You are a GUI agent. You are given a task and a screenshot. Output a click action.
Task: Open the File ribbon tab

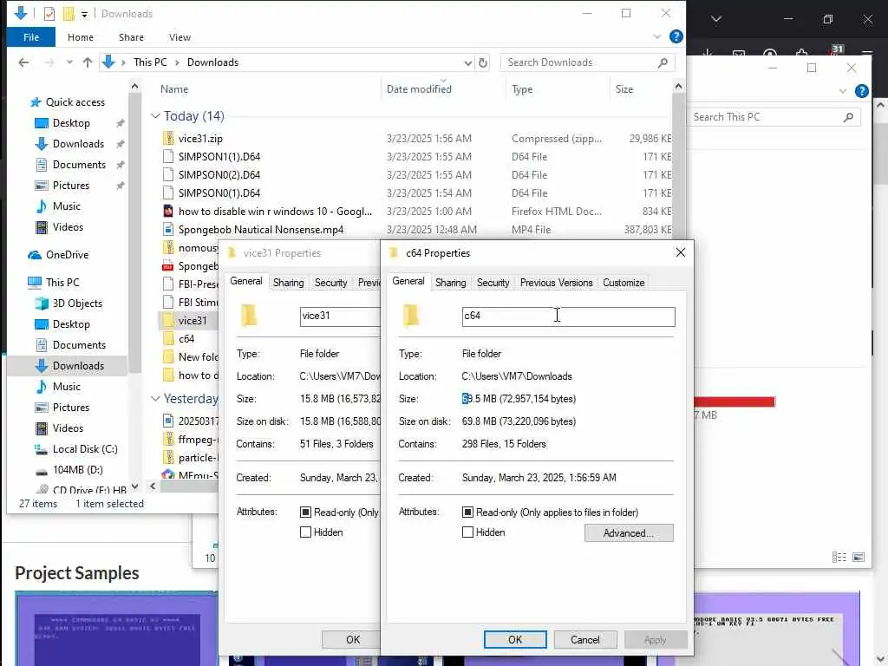point(31,37)
